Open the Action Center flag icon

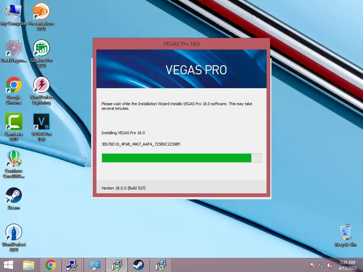coord(312,265)
